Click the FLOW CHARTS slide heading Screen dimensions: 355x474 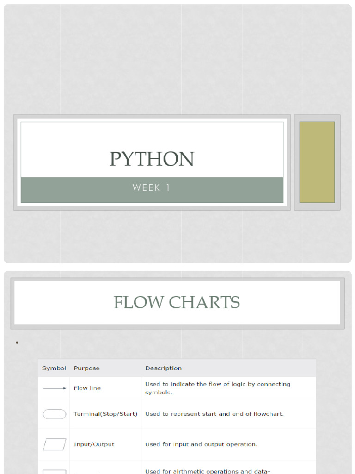tap(177, 303)
